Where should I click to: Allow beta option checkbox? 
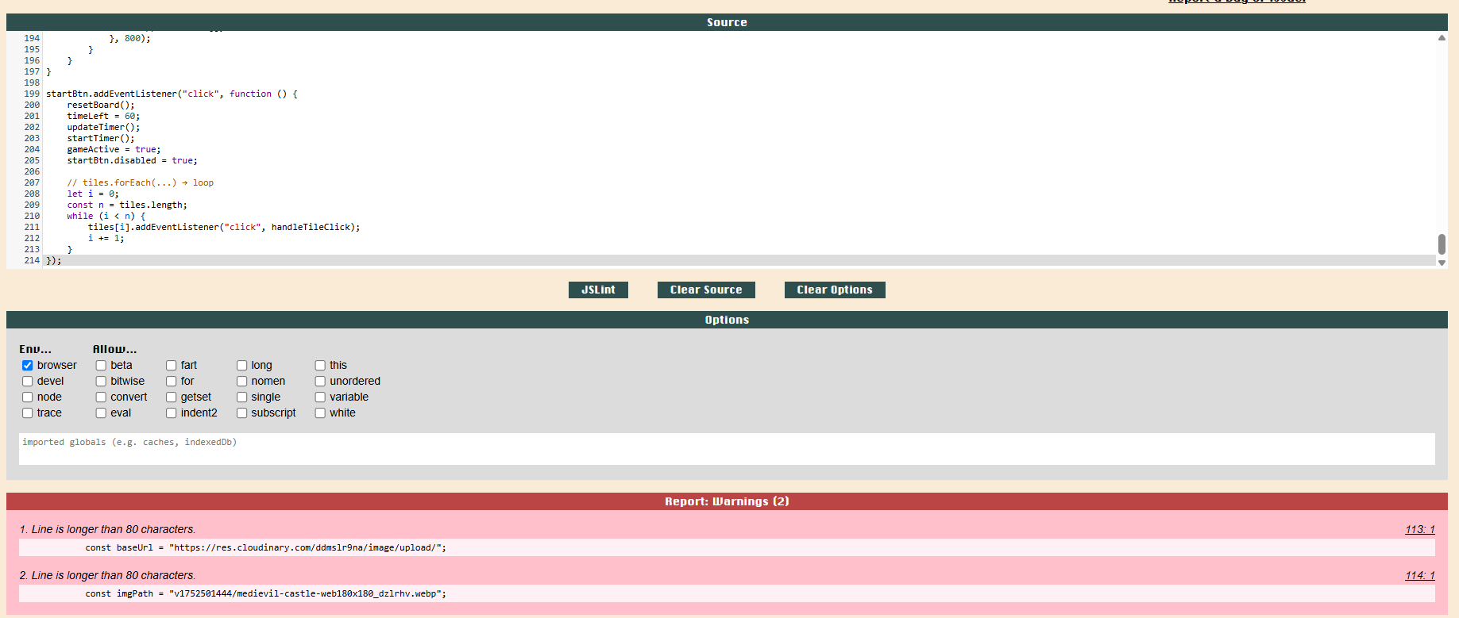(101, 366)
